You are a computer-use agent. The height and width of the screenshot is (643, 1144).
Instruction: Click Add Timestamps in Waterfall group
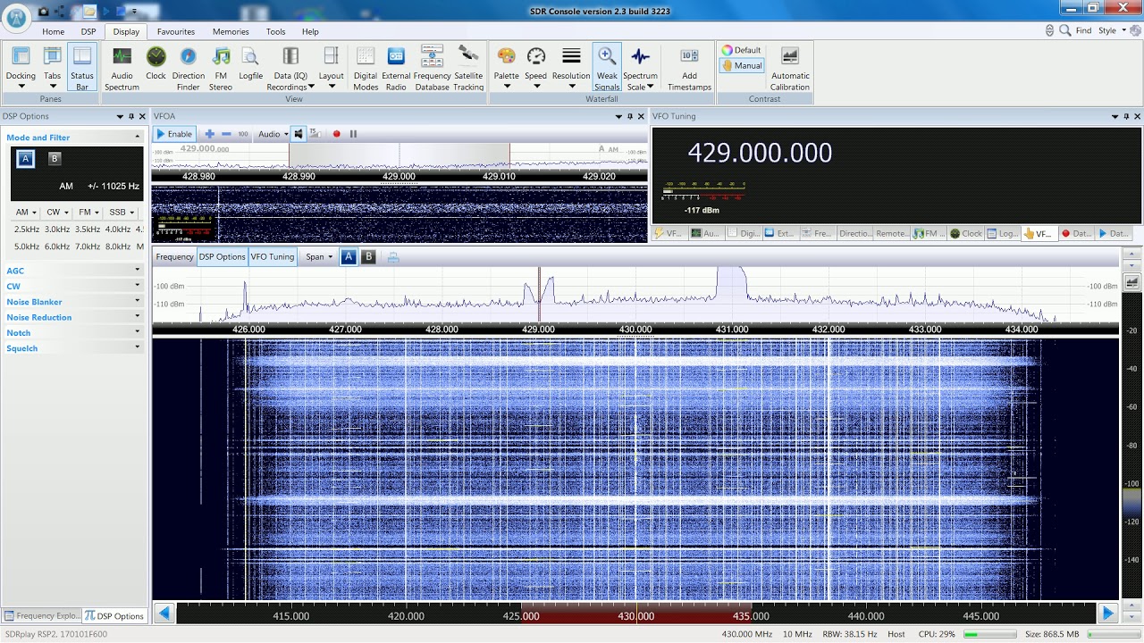[689, 67]
